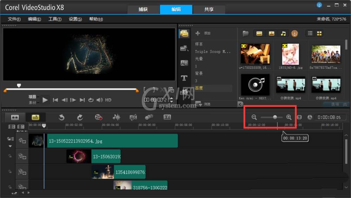Switch to Timeline view

[x=35, y=117]
